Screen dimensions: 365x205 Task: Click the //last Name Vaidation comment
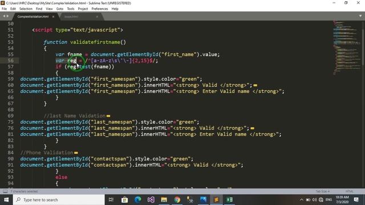(x=75, y=116)
